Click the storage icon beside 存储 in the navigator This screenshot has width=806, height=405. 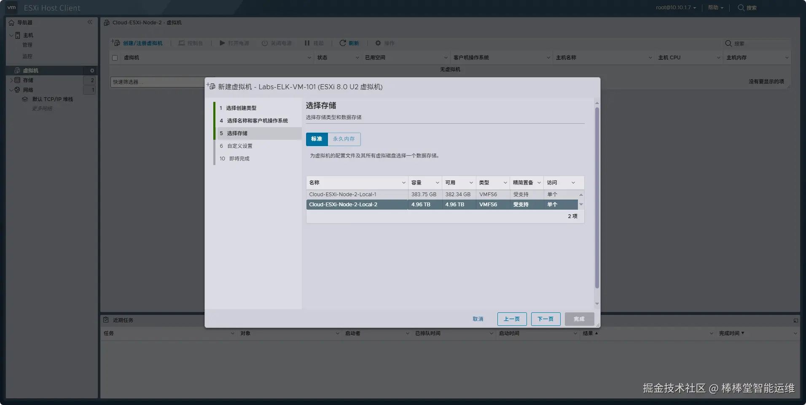coord(17,80)
